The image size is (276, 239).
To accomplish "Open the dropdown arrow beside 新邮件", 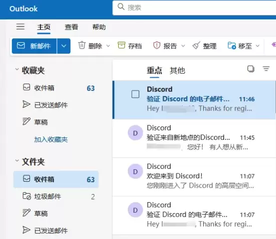I will tap(64, 46).
